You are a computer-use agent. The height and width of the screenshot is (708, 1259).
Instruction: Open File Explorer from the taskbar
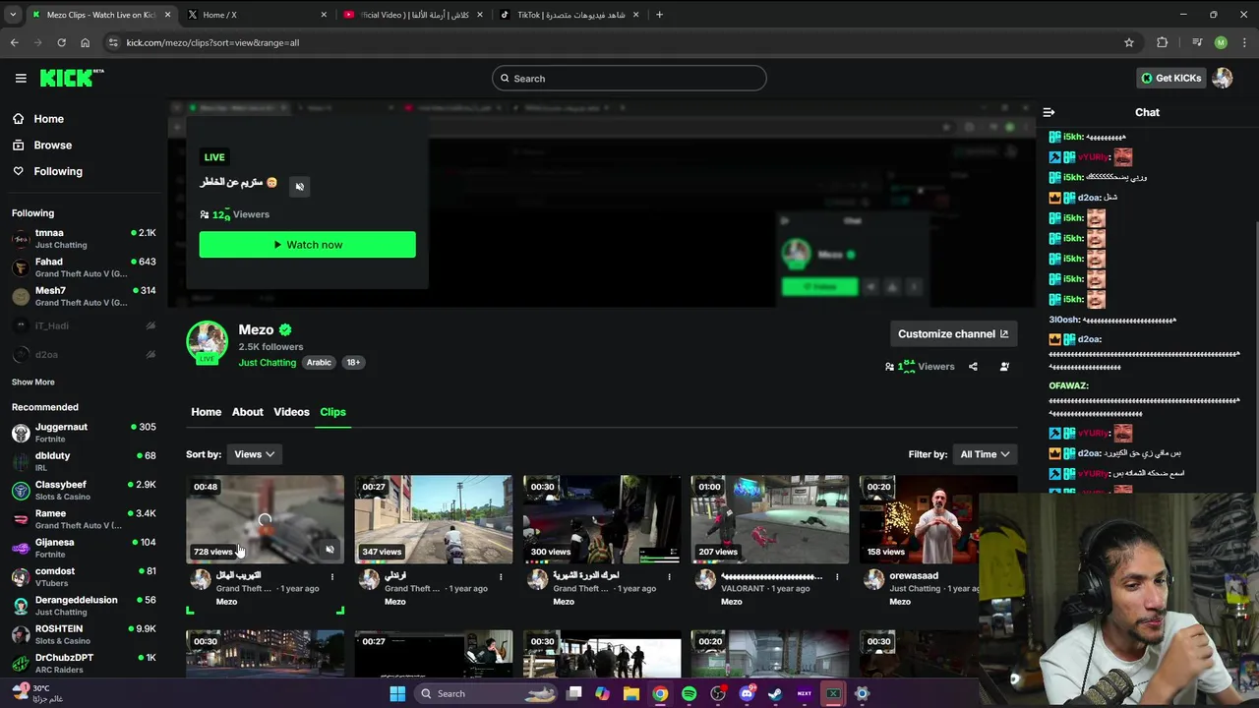(631, 693)
